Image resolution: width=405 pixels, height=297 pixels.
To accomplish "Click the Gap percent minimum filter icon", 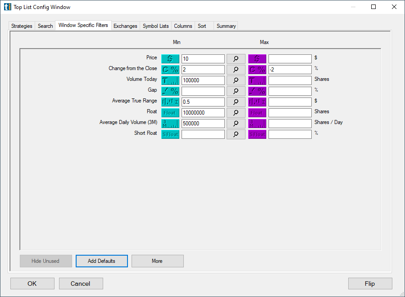I will click(170, 91).
